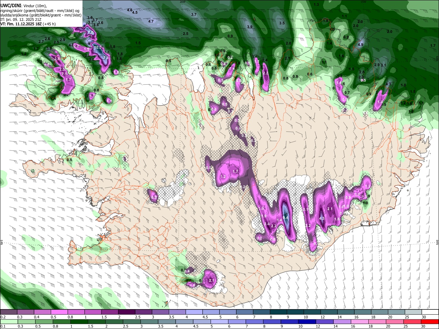This screenshot has width=439, height=329.
Task: Click the grey 25 swatch in top legend row
Action: [413, 312]
